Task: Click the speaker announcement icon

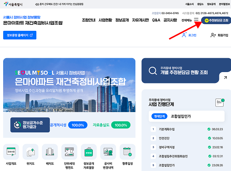Action: click(37, 4)
